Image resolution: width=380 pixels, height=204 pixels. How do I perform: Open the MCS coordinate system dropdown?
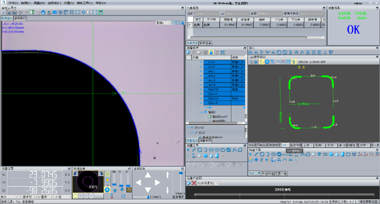point(9,196)
